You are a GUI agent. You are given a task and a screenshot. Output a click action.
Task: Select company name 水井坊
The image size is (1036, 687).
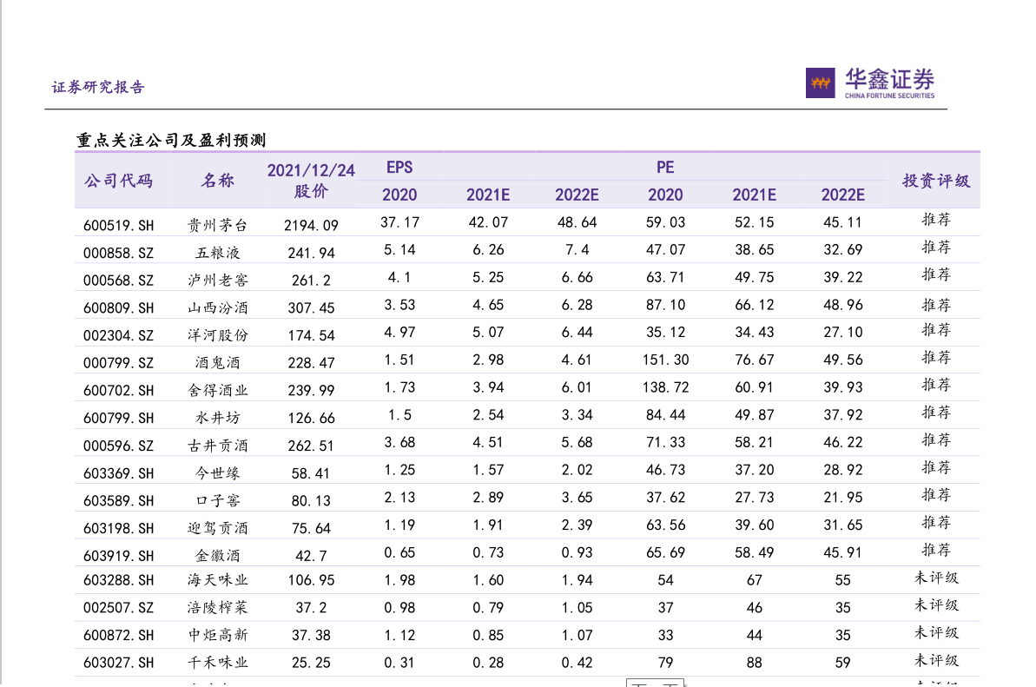point(217,418)
